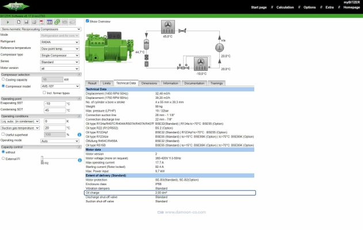Viewport: 363px width, 230px height.
Task: Expand the Compressor model dropdown 4VE-10Y
Action: click(59, 86)
